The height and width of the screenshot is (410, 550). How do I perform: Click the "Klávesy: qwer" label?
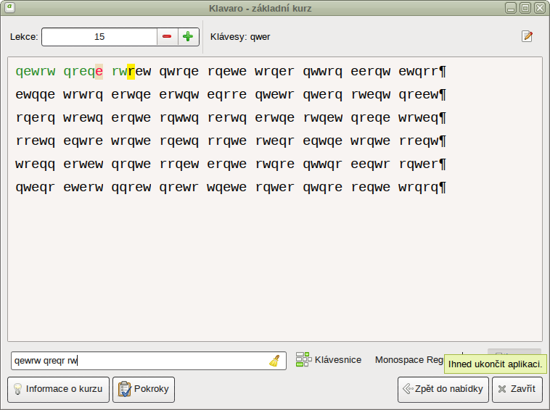click(240, 37)
